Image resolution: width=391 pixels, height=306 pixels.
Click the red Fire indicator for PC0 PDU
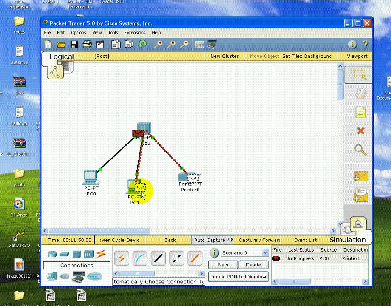point(276,259)
